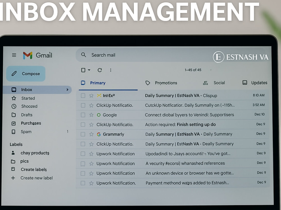Open the Purchases folder

31,123
